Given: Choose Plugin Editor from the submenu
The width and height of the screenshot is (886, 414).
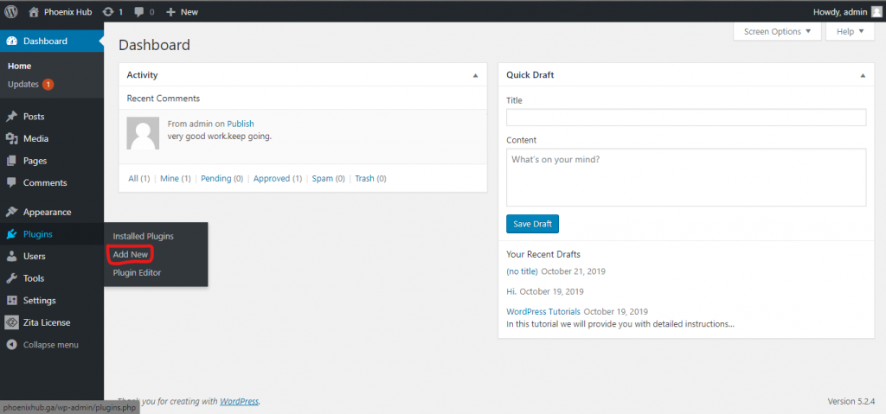Looking at the screenshot, I should [x=137, y=273].
